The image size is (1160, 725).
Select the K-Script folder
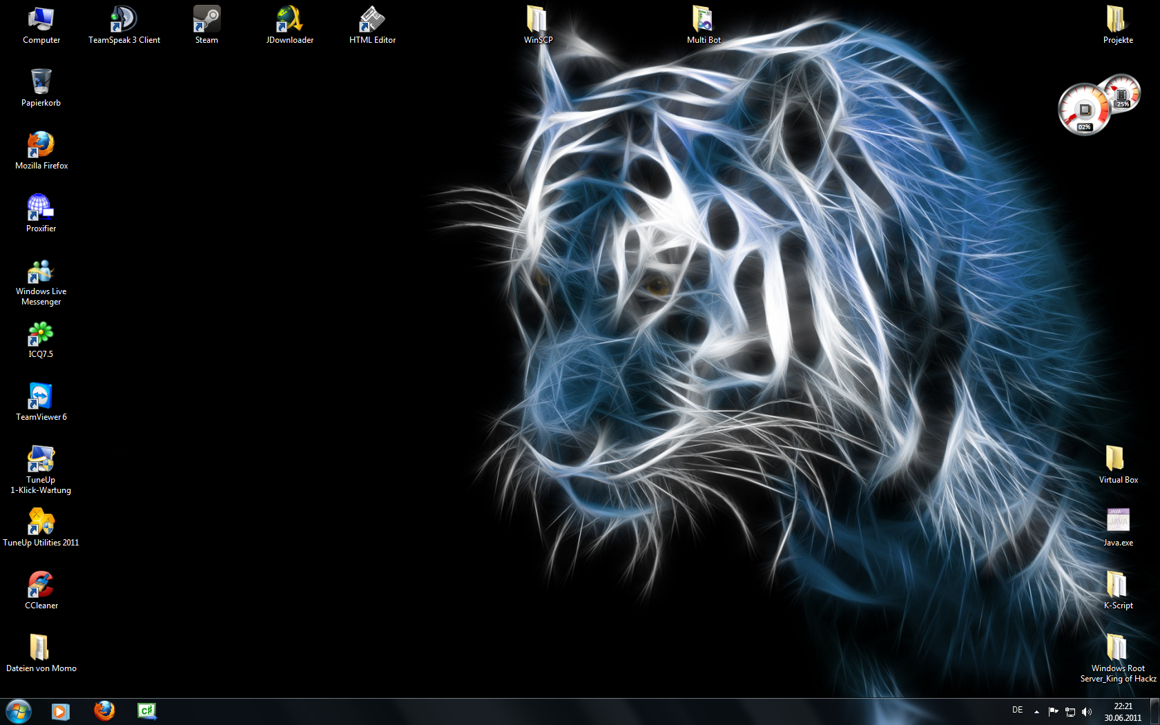[1118, 591]
